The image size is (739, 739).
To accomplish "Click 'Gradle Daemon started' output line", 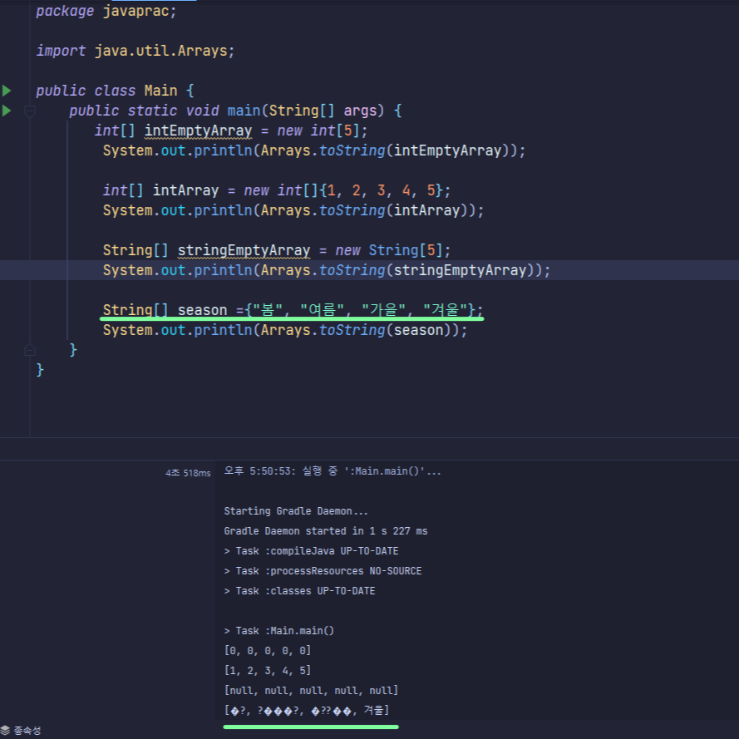I will point(326,531).
